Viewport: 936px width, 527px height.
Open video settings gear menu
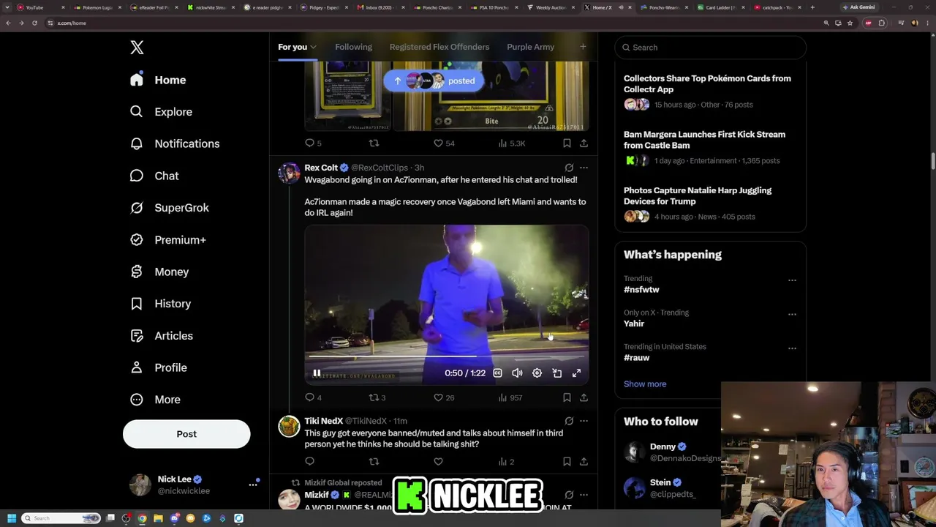pos(537,373)
